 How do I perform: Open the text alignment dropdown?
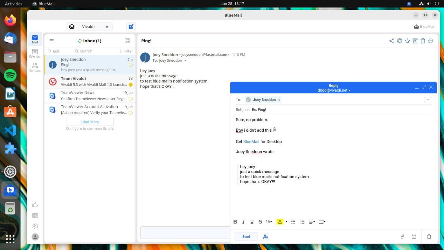[x=312, y=222]
